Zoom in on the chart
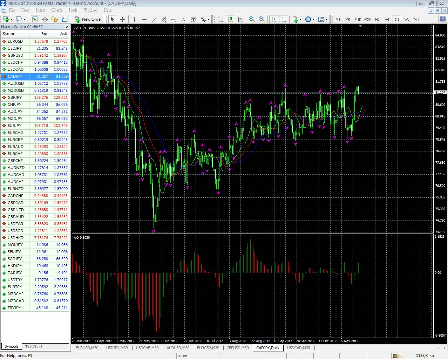Image resolution: width=448 pixels, height=359 pixels. click(x=252, y=19)
